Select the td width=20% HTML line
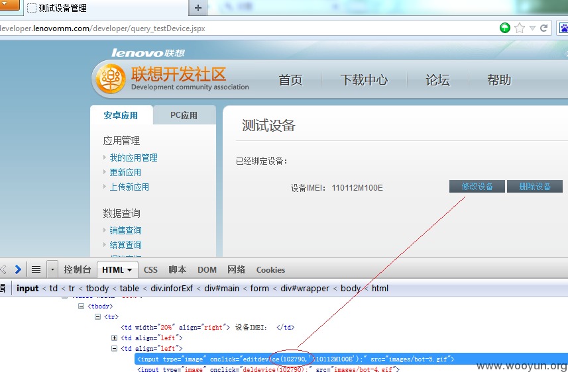 pyautogui.click(x=207, y=328)
